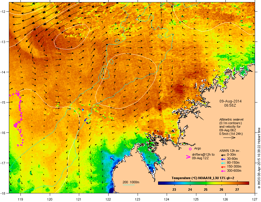Click the magenta 300-600m arrow in ANMN legend

tap(223, 171)
